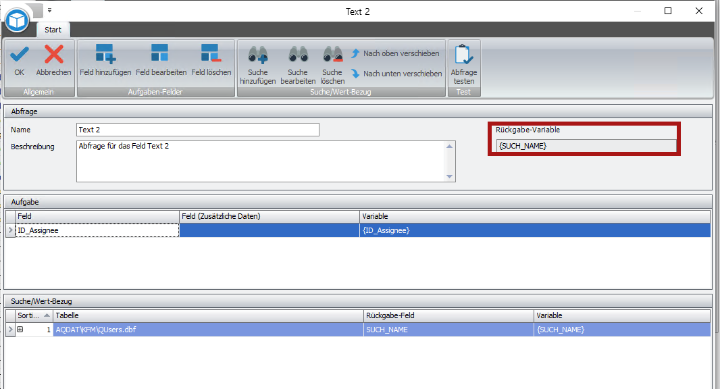Confirm with the OK checkmark icon
This screenshot has height=389, width=720.
pyautogui.click(x=20, y=55)
